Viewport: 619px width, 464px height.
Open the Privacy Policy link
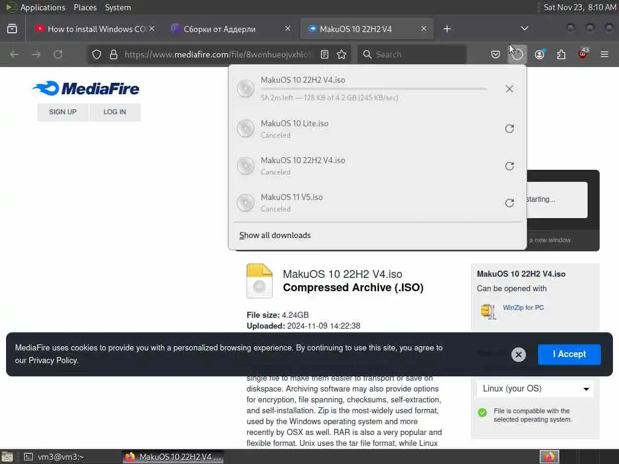tap(53, 360)
